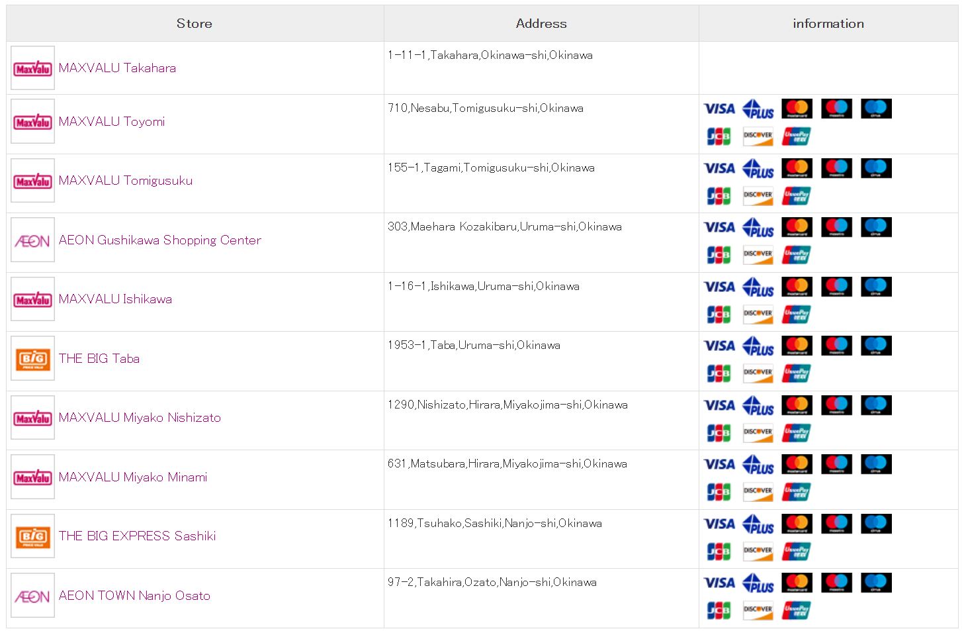Click the Discover icon in the MAXVALU Tomigusuku row

point(758,195)
